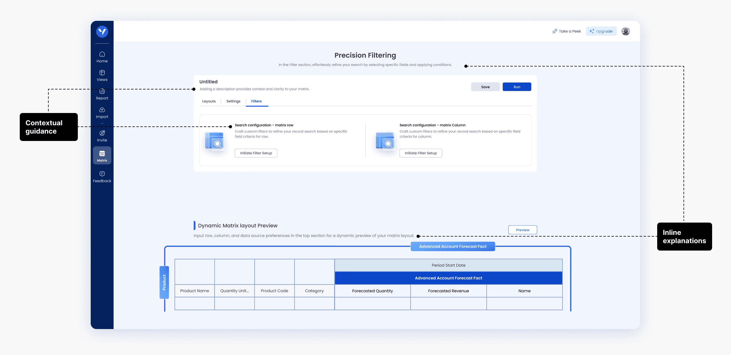Switch to the Settings tab
The width and height of the screenshot is (731, 355).
[233, 101]
